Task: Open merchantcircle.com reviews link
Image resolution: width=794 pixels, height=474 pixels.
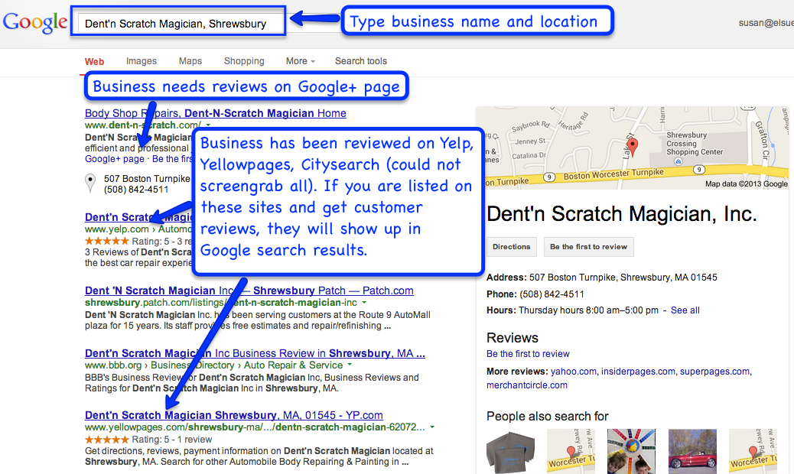Action: click(526, 385)
